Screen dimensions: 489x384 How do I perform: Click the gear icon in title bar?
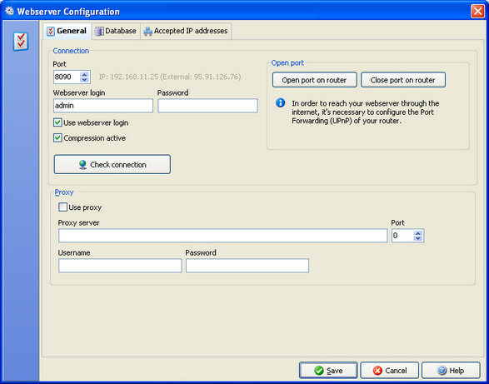coord(9,11)
